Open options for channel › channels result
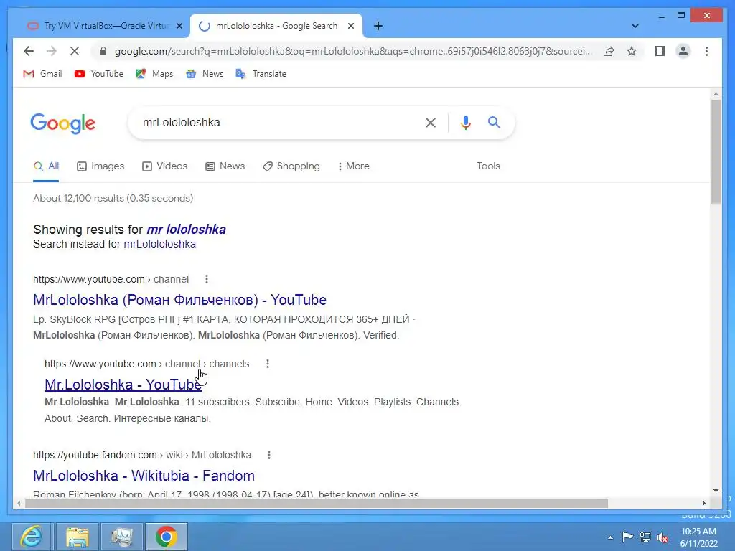 point(268,364)
